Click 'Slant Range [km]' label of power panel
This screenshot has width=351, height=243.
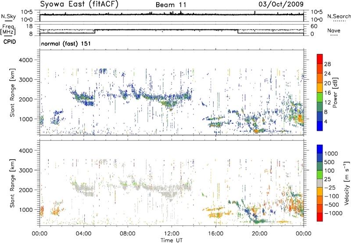12,93
